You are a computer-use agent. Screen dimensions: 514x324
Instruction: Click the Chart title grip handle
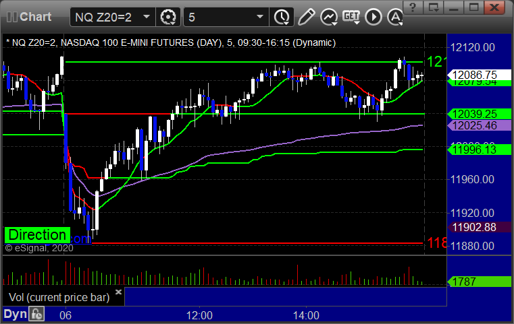pyautogui.click(x=12, y=17)
